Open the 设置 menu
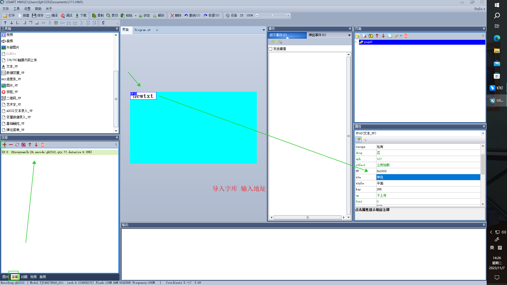 coord(27,9)
